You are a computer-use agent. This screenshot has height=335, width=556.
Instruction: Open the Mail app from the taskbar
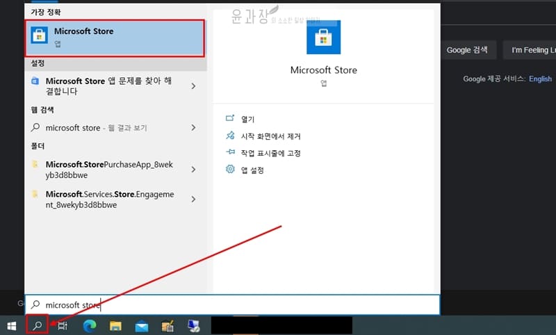[x=142, y=326]
